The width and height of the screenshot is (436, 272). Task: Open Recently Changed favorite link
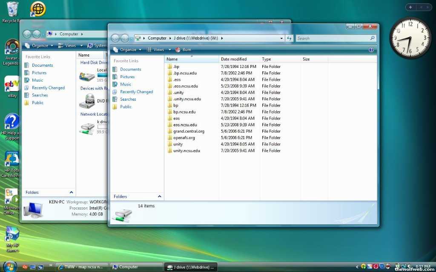click(136, 92)
